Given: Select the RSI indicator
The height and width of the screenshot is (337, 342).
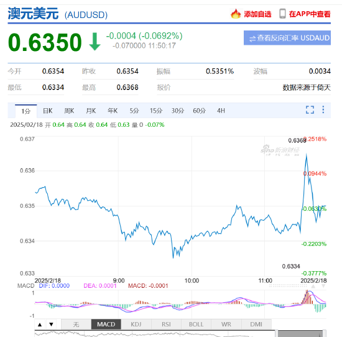Looking at the screenshot, I should (x=166, y=325).
